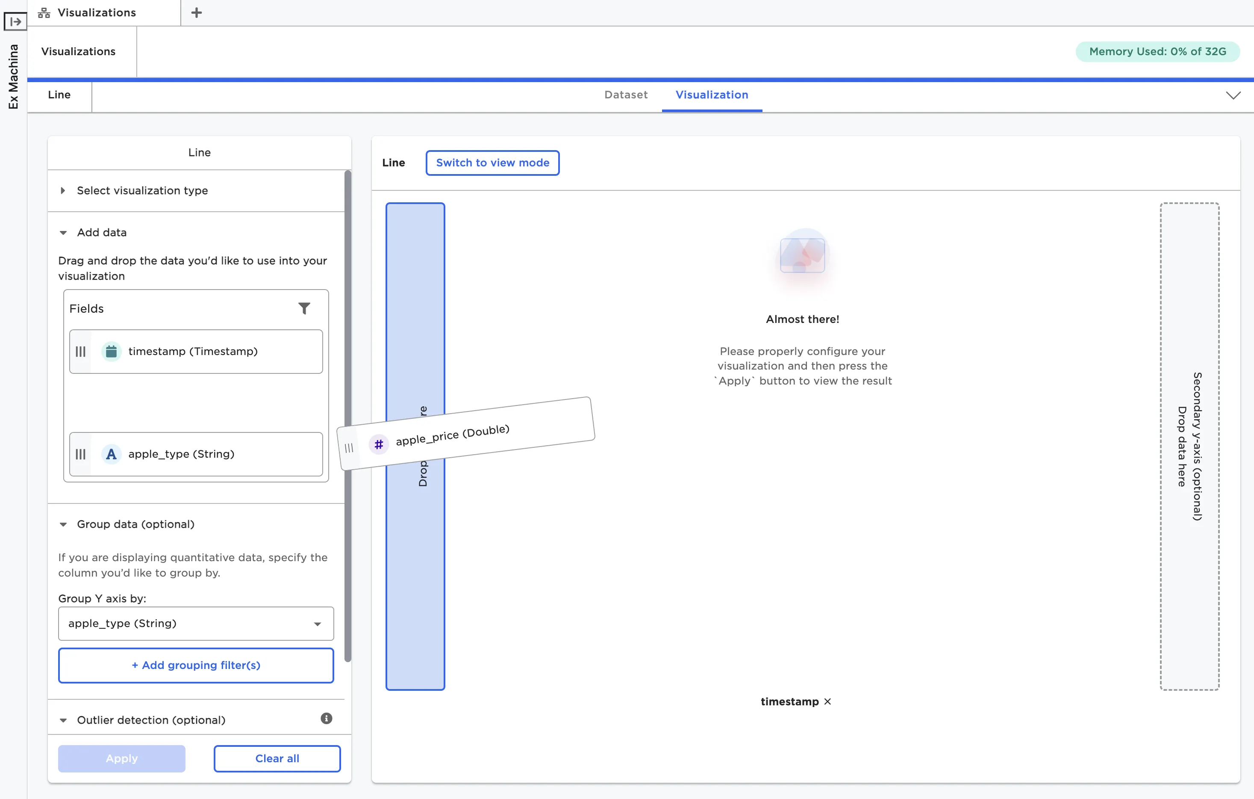Click Switch to view mode button
The height and width of the screenshot is (799, 1254).
tap(492, 163)
